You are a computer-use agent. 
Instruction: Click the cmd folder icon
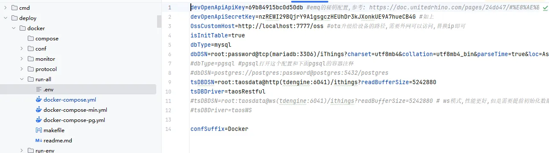[15, 8]
